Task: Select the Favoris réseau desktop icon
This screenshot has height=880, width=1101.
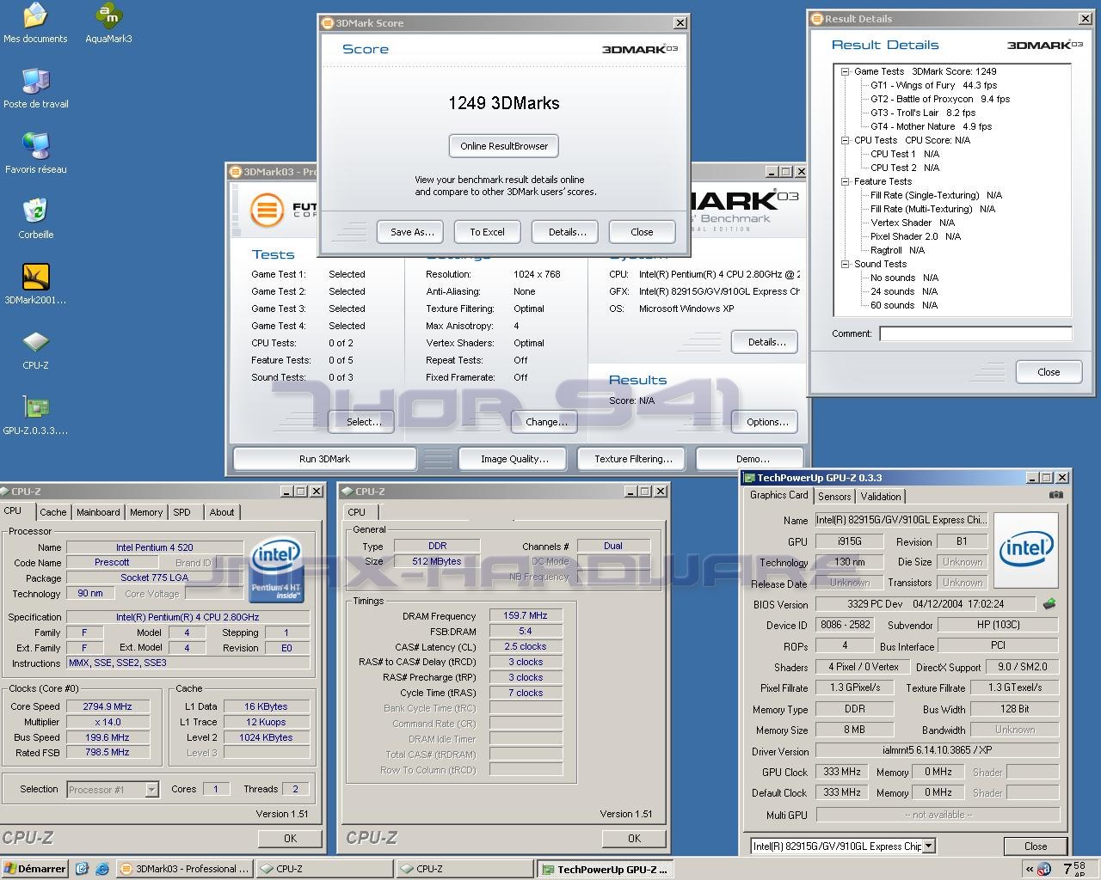Action: (x=35, y=154)
